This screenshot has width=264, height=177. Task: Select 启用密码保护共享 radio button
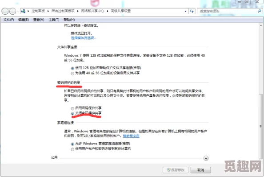(72, 108)
